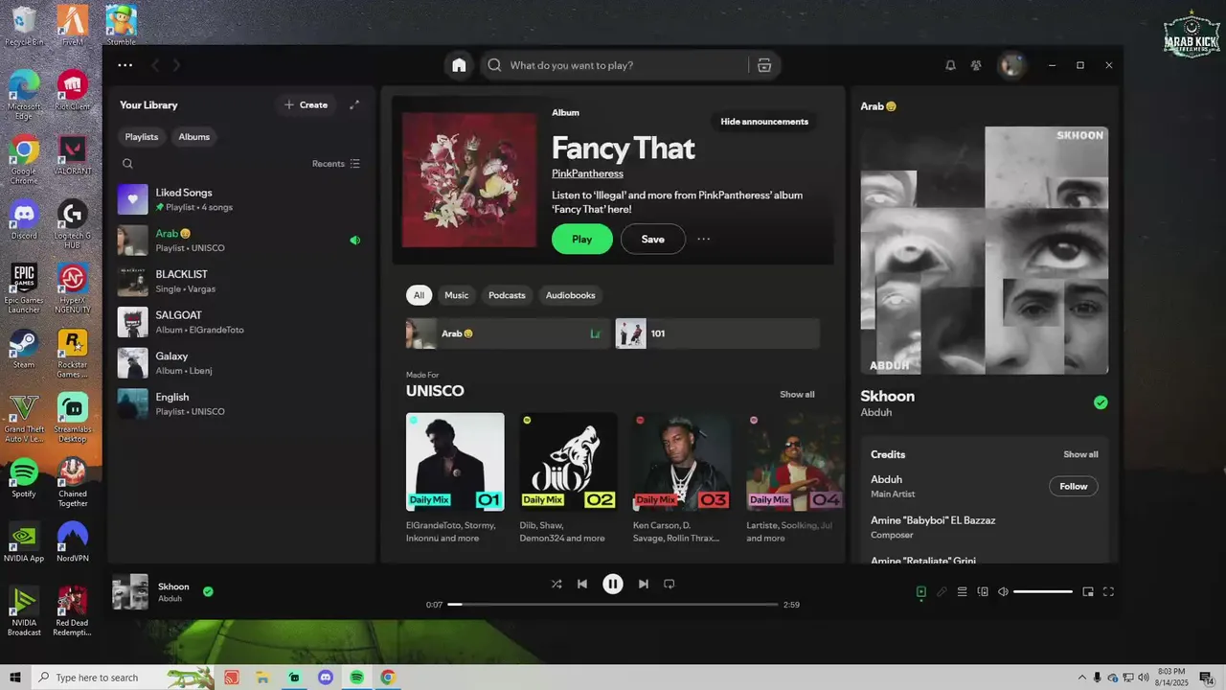Click the Fancy That album cover
Viewport: 1226px width, 690px height.
coord(469,179)
